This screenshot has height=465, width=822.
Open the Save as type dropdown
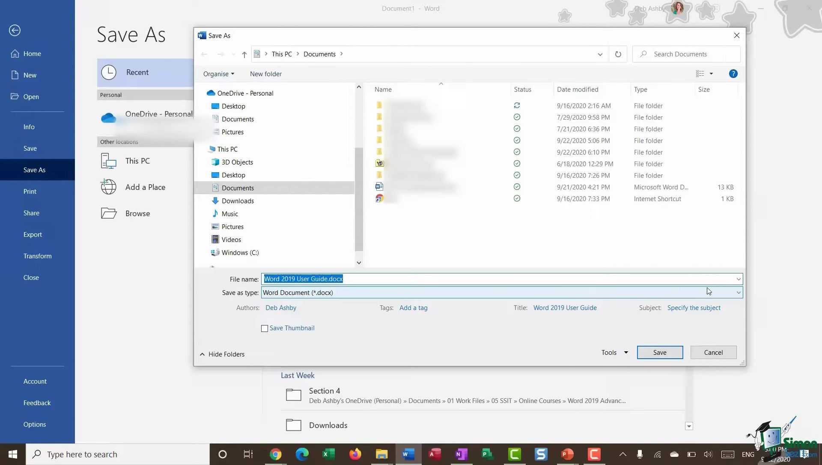739,293
